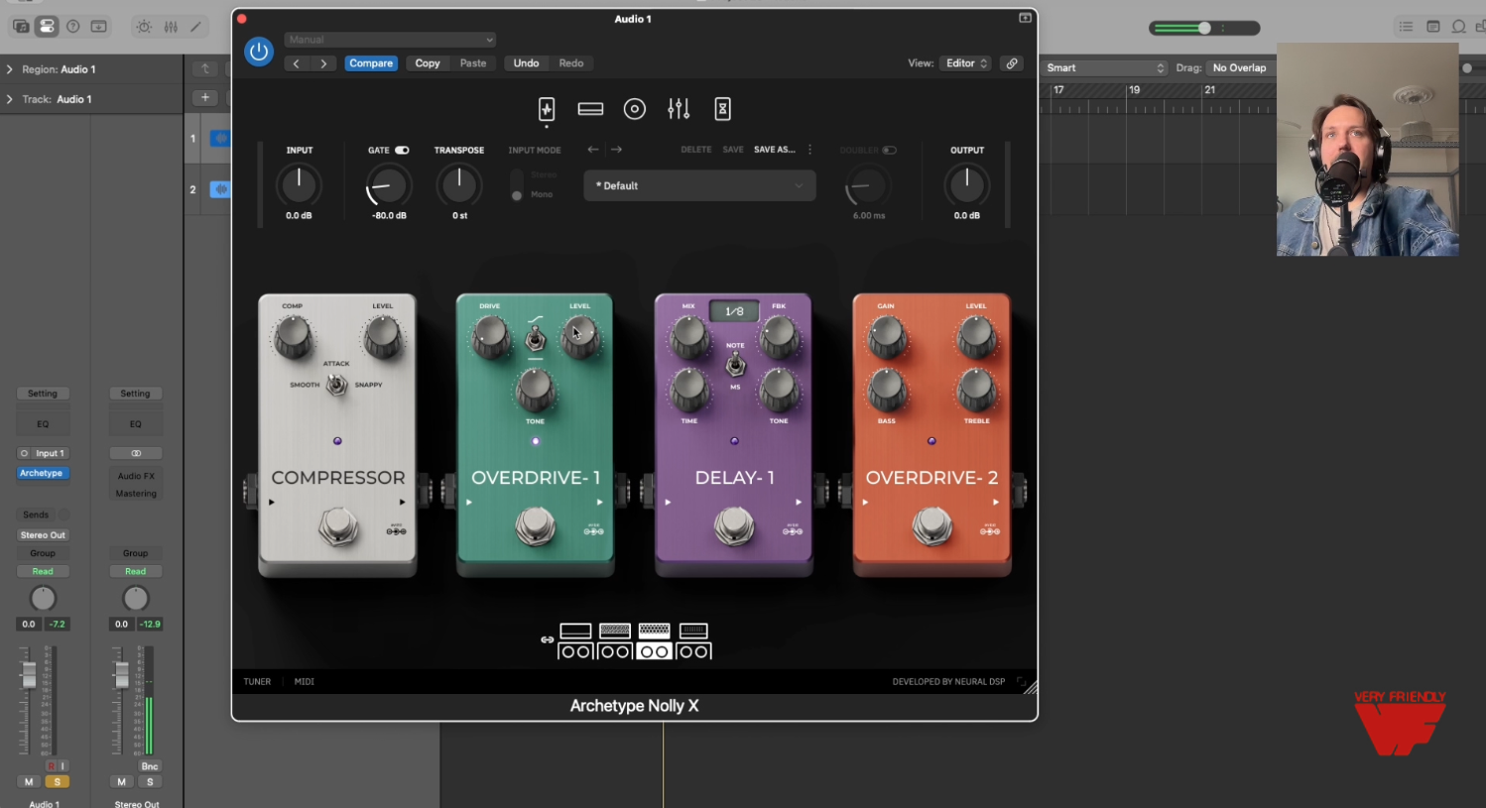The width and height of the screenshot is (1486, 808).
Task: Open the Time effects section icon
Action: (x=723, y=109)
